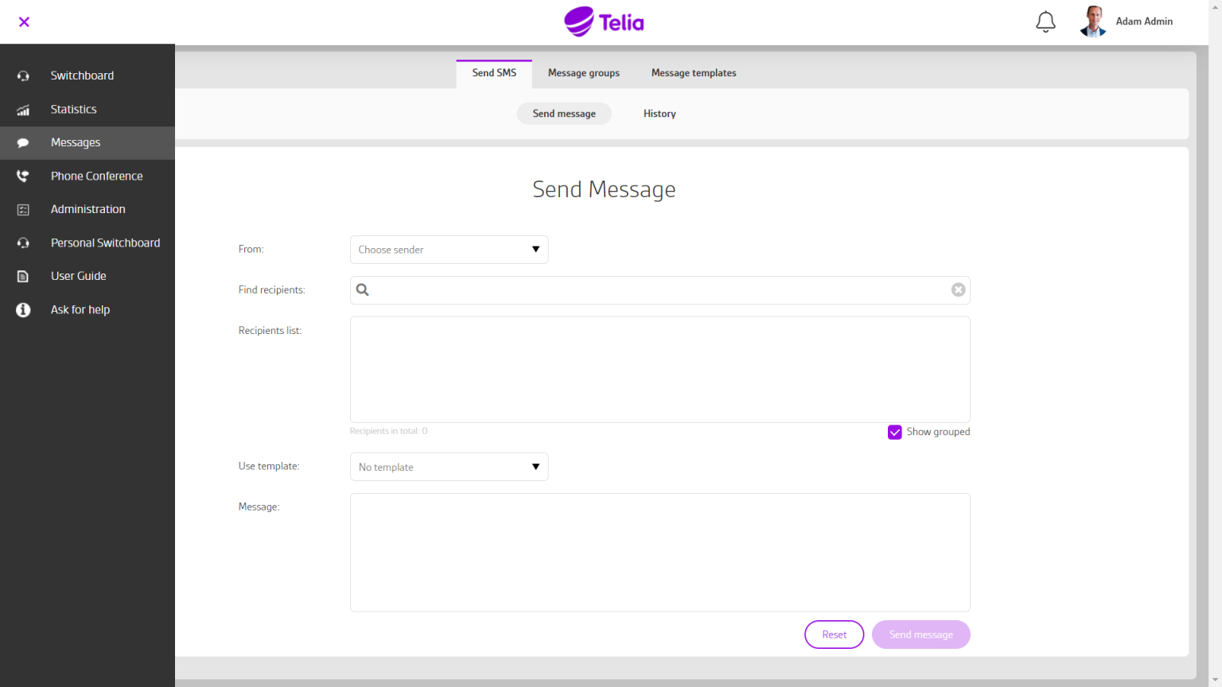Click the Ask for help info icon
The width and height of the screenshot is (1222, 687).
[x=23, y=309]
